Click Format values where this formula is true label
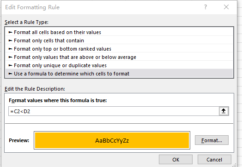Viewport: 242px width, 167px height. click(58, 100)
